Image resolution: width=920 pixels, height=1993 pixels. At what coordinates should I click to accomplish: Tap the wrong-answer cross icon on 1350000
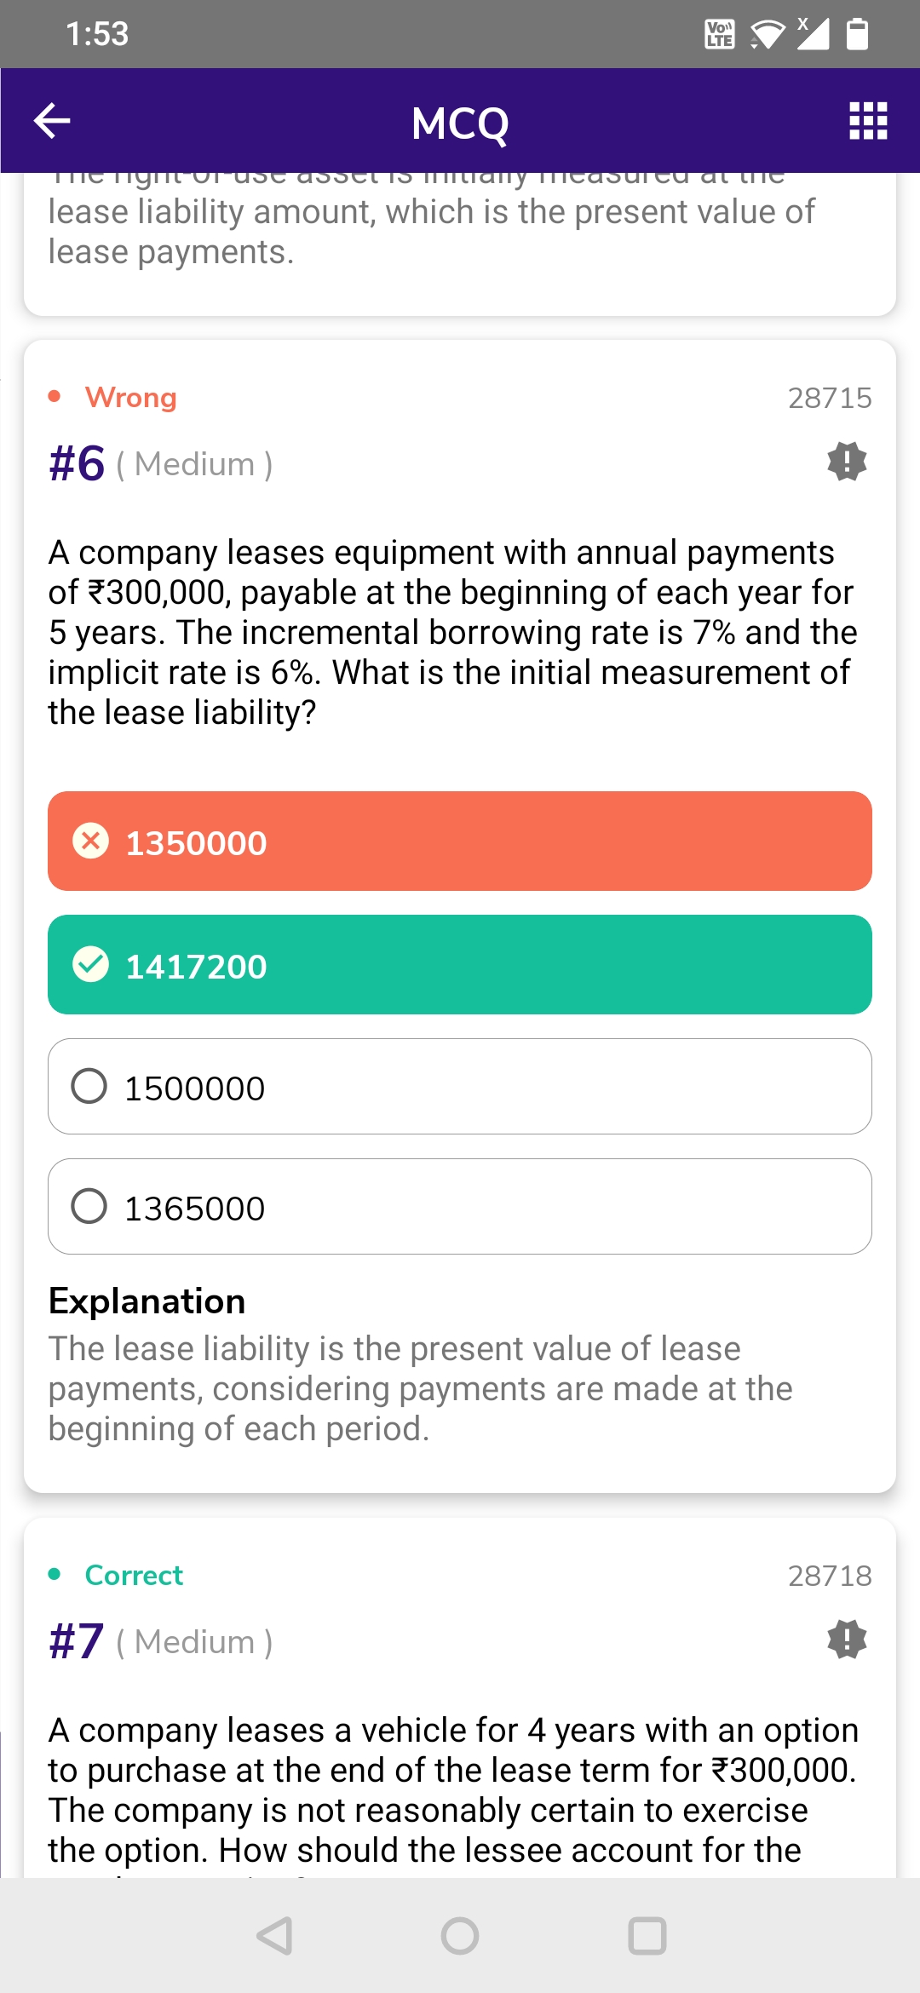pyautogui.click(x=90, y=841)
